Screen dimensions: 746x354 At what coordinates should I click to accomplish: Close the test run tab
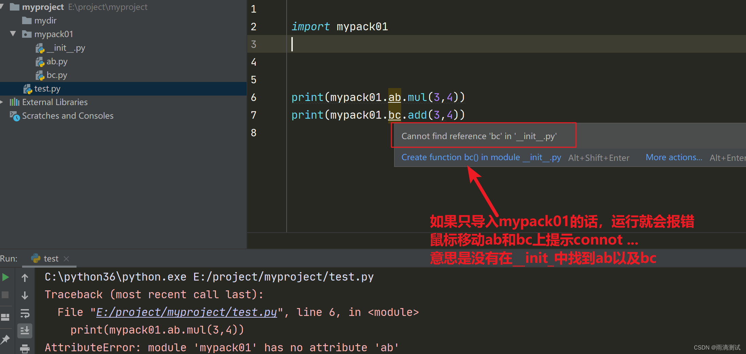tap(66, 259)
